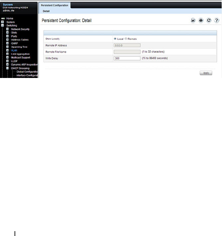Select the Link Aggregation item

[20, 54]
